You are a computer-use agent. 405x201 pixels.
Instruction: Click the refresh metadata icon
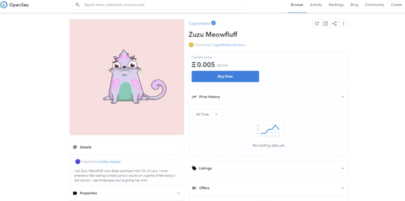(316, 24)
